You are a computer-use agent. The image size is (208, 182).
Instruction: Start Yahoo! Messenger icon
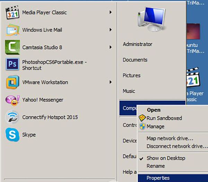[x=12, y=100]
